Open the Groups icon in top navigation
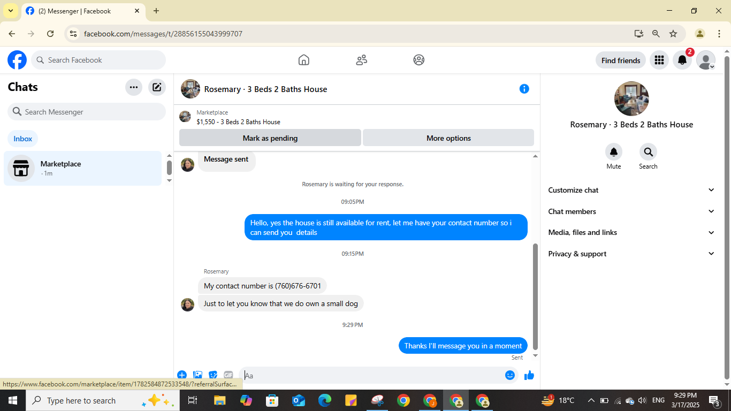The height and width of the screenshot is (411, 731). click(x=419, y=60)
